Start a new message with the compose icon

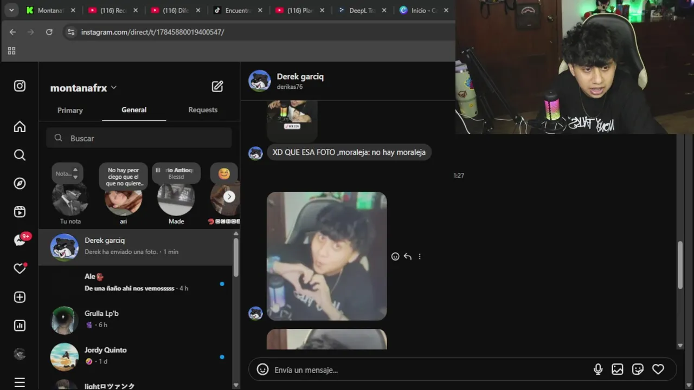[217, 87]
